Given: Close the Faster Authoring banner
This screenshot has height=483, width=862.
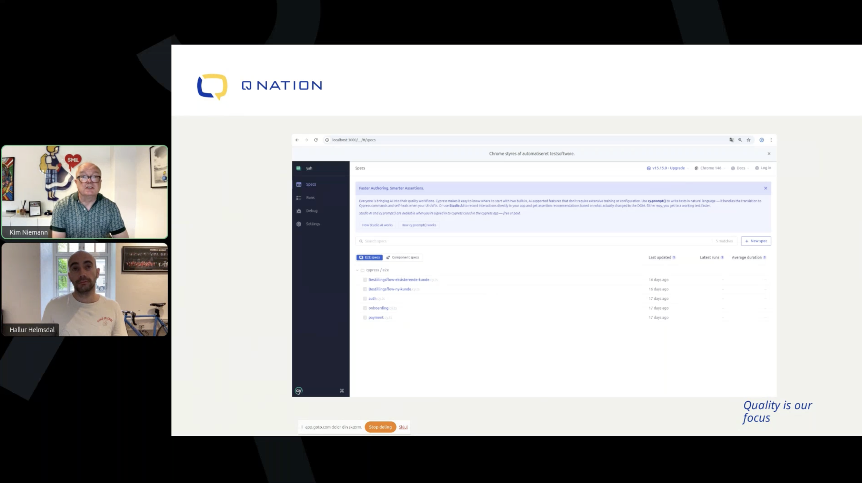Looking at the screenshot, I should [765, 188].
